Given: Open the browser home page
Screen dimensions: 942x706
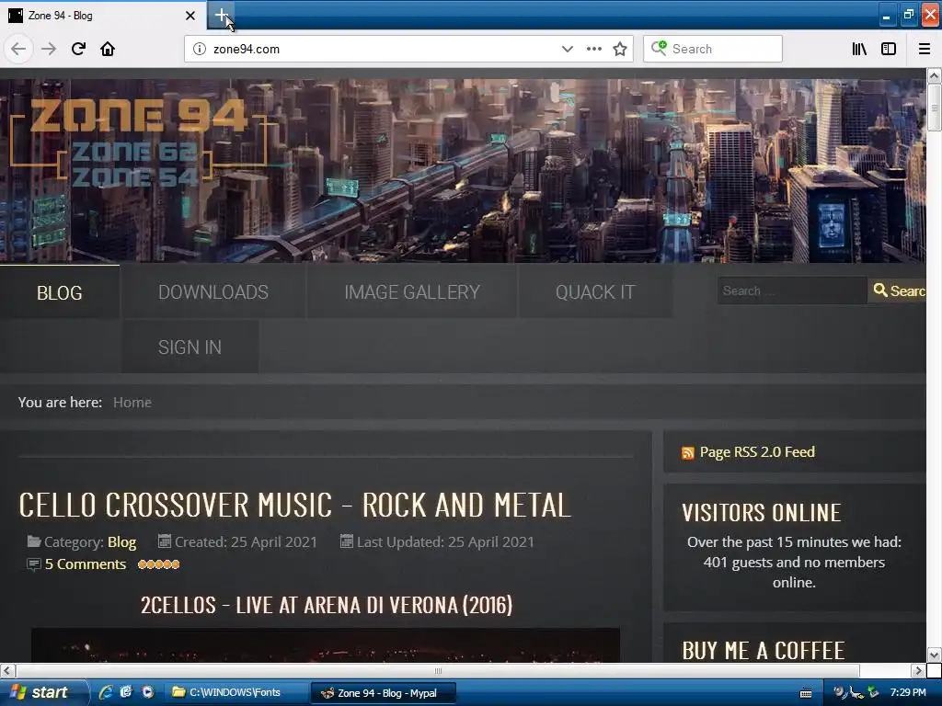Looking at the screenshot, I should [x=108, y=49].
